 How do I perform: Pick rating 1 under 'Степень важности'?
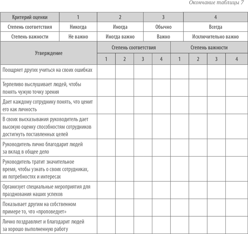tap(180, 59)
